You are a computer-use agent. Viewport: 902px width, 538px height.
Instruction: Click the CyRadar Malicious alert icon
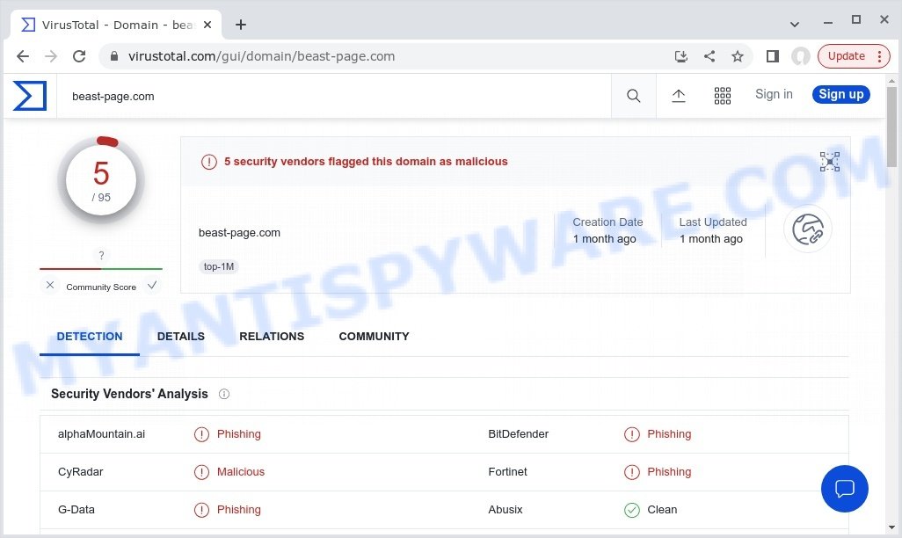pos(201,472)
